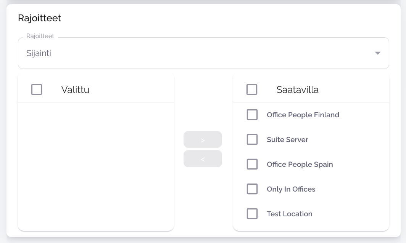406x243 pixels.
Task: Click the Test Location item text
Action: click(x=290, y=214)
